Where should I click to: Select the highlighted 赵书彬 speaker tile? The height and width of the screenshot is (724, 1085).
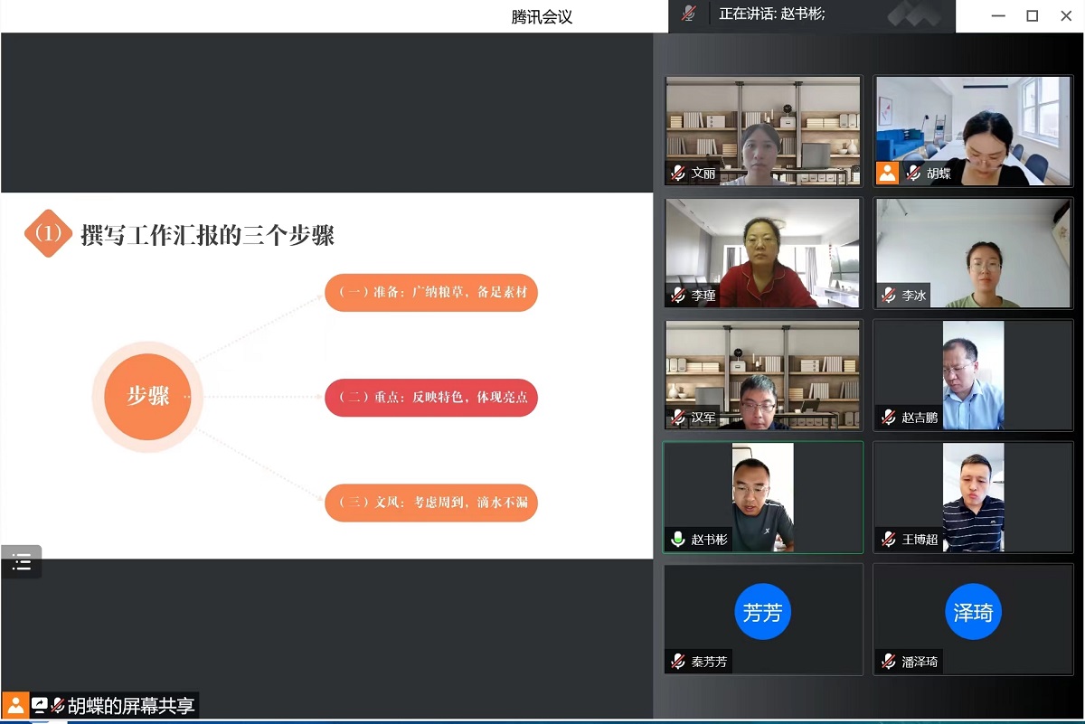[x=763, y=496]
